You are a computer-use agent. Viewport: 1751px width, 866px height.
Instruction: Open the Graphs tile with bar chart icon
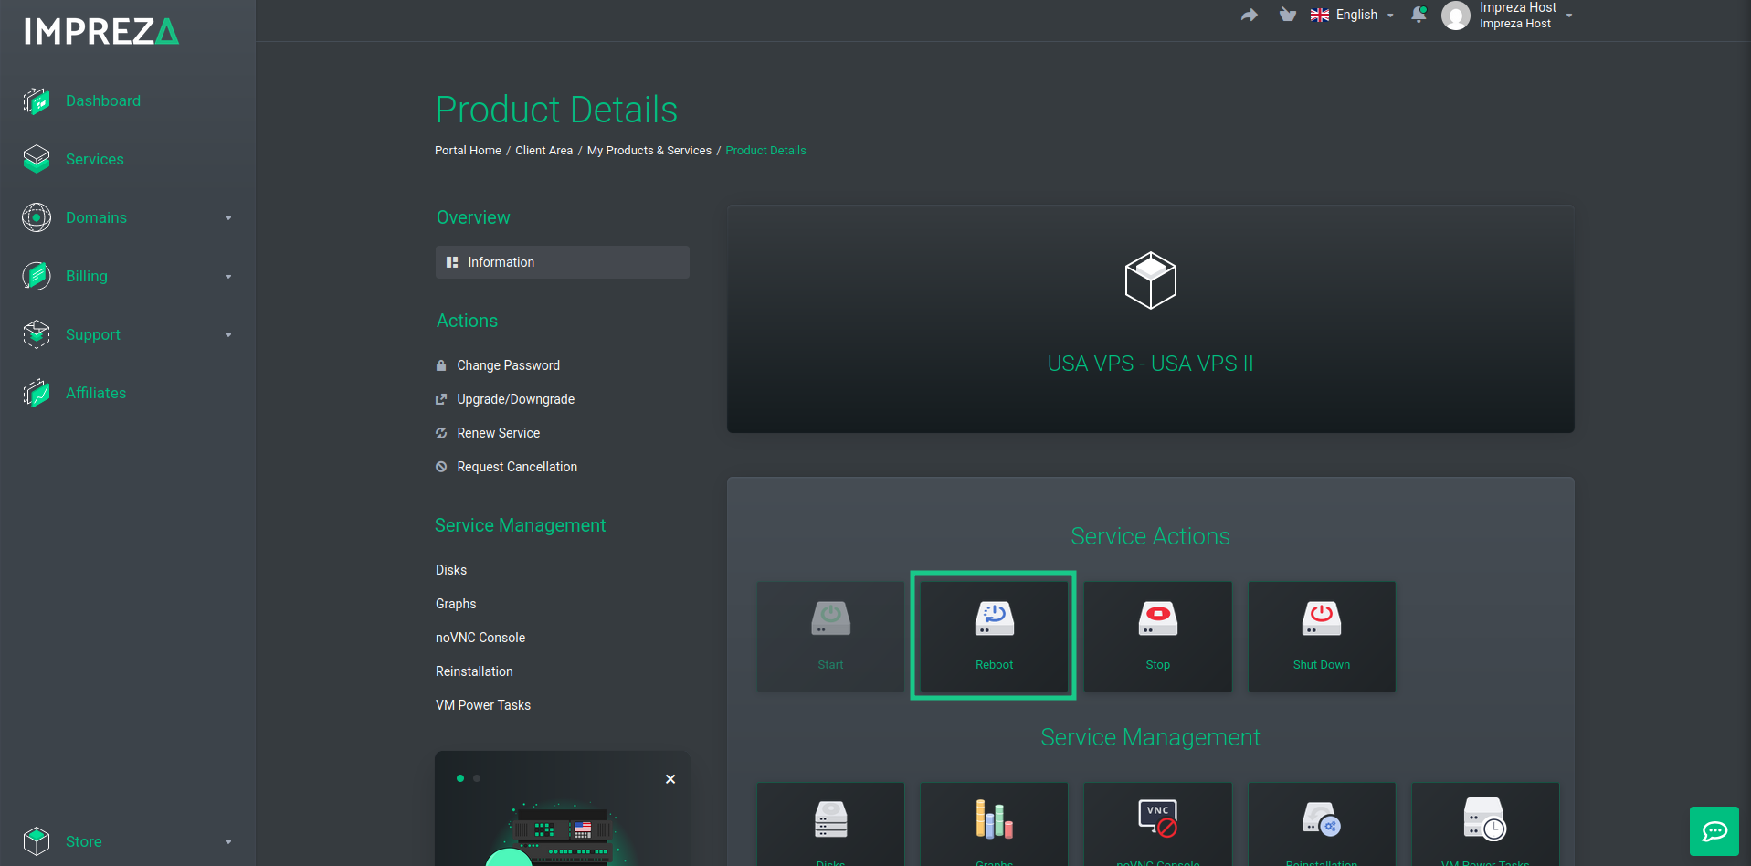[994, 818]
